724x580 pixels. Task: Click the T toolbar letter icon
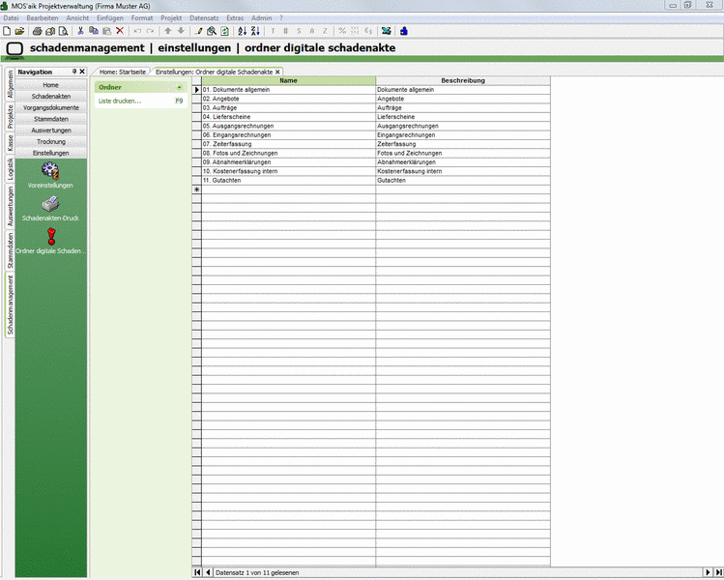[273, 31]
